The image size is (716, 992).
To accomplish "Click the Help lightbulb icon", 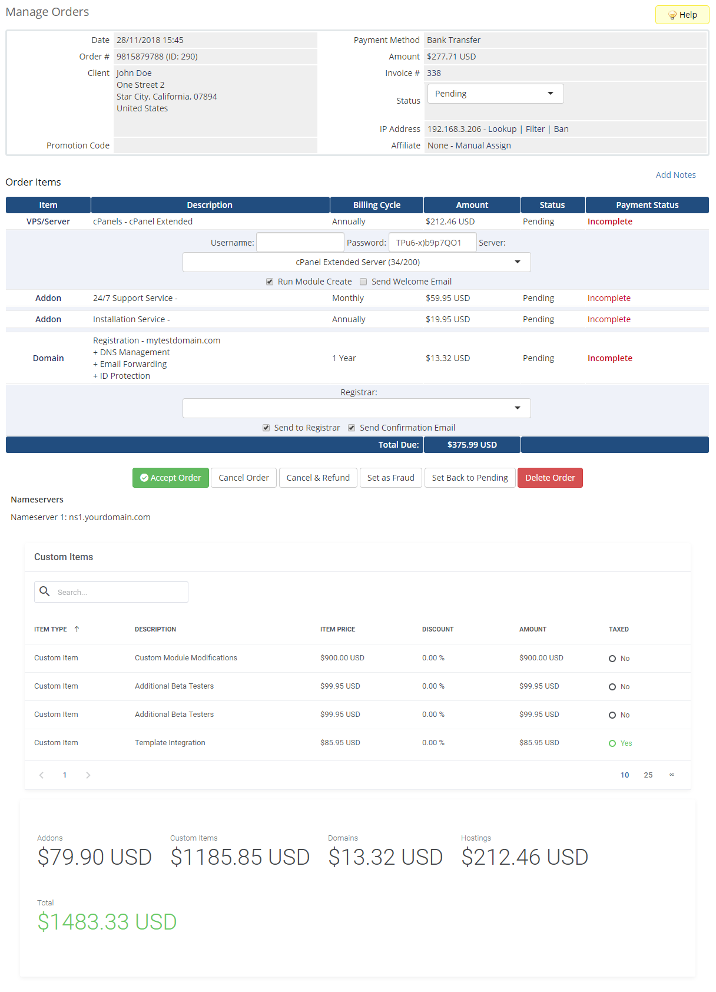I will (x=672, y=15).
